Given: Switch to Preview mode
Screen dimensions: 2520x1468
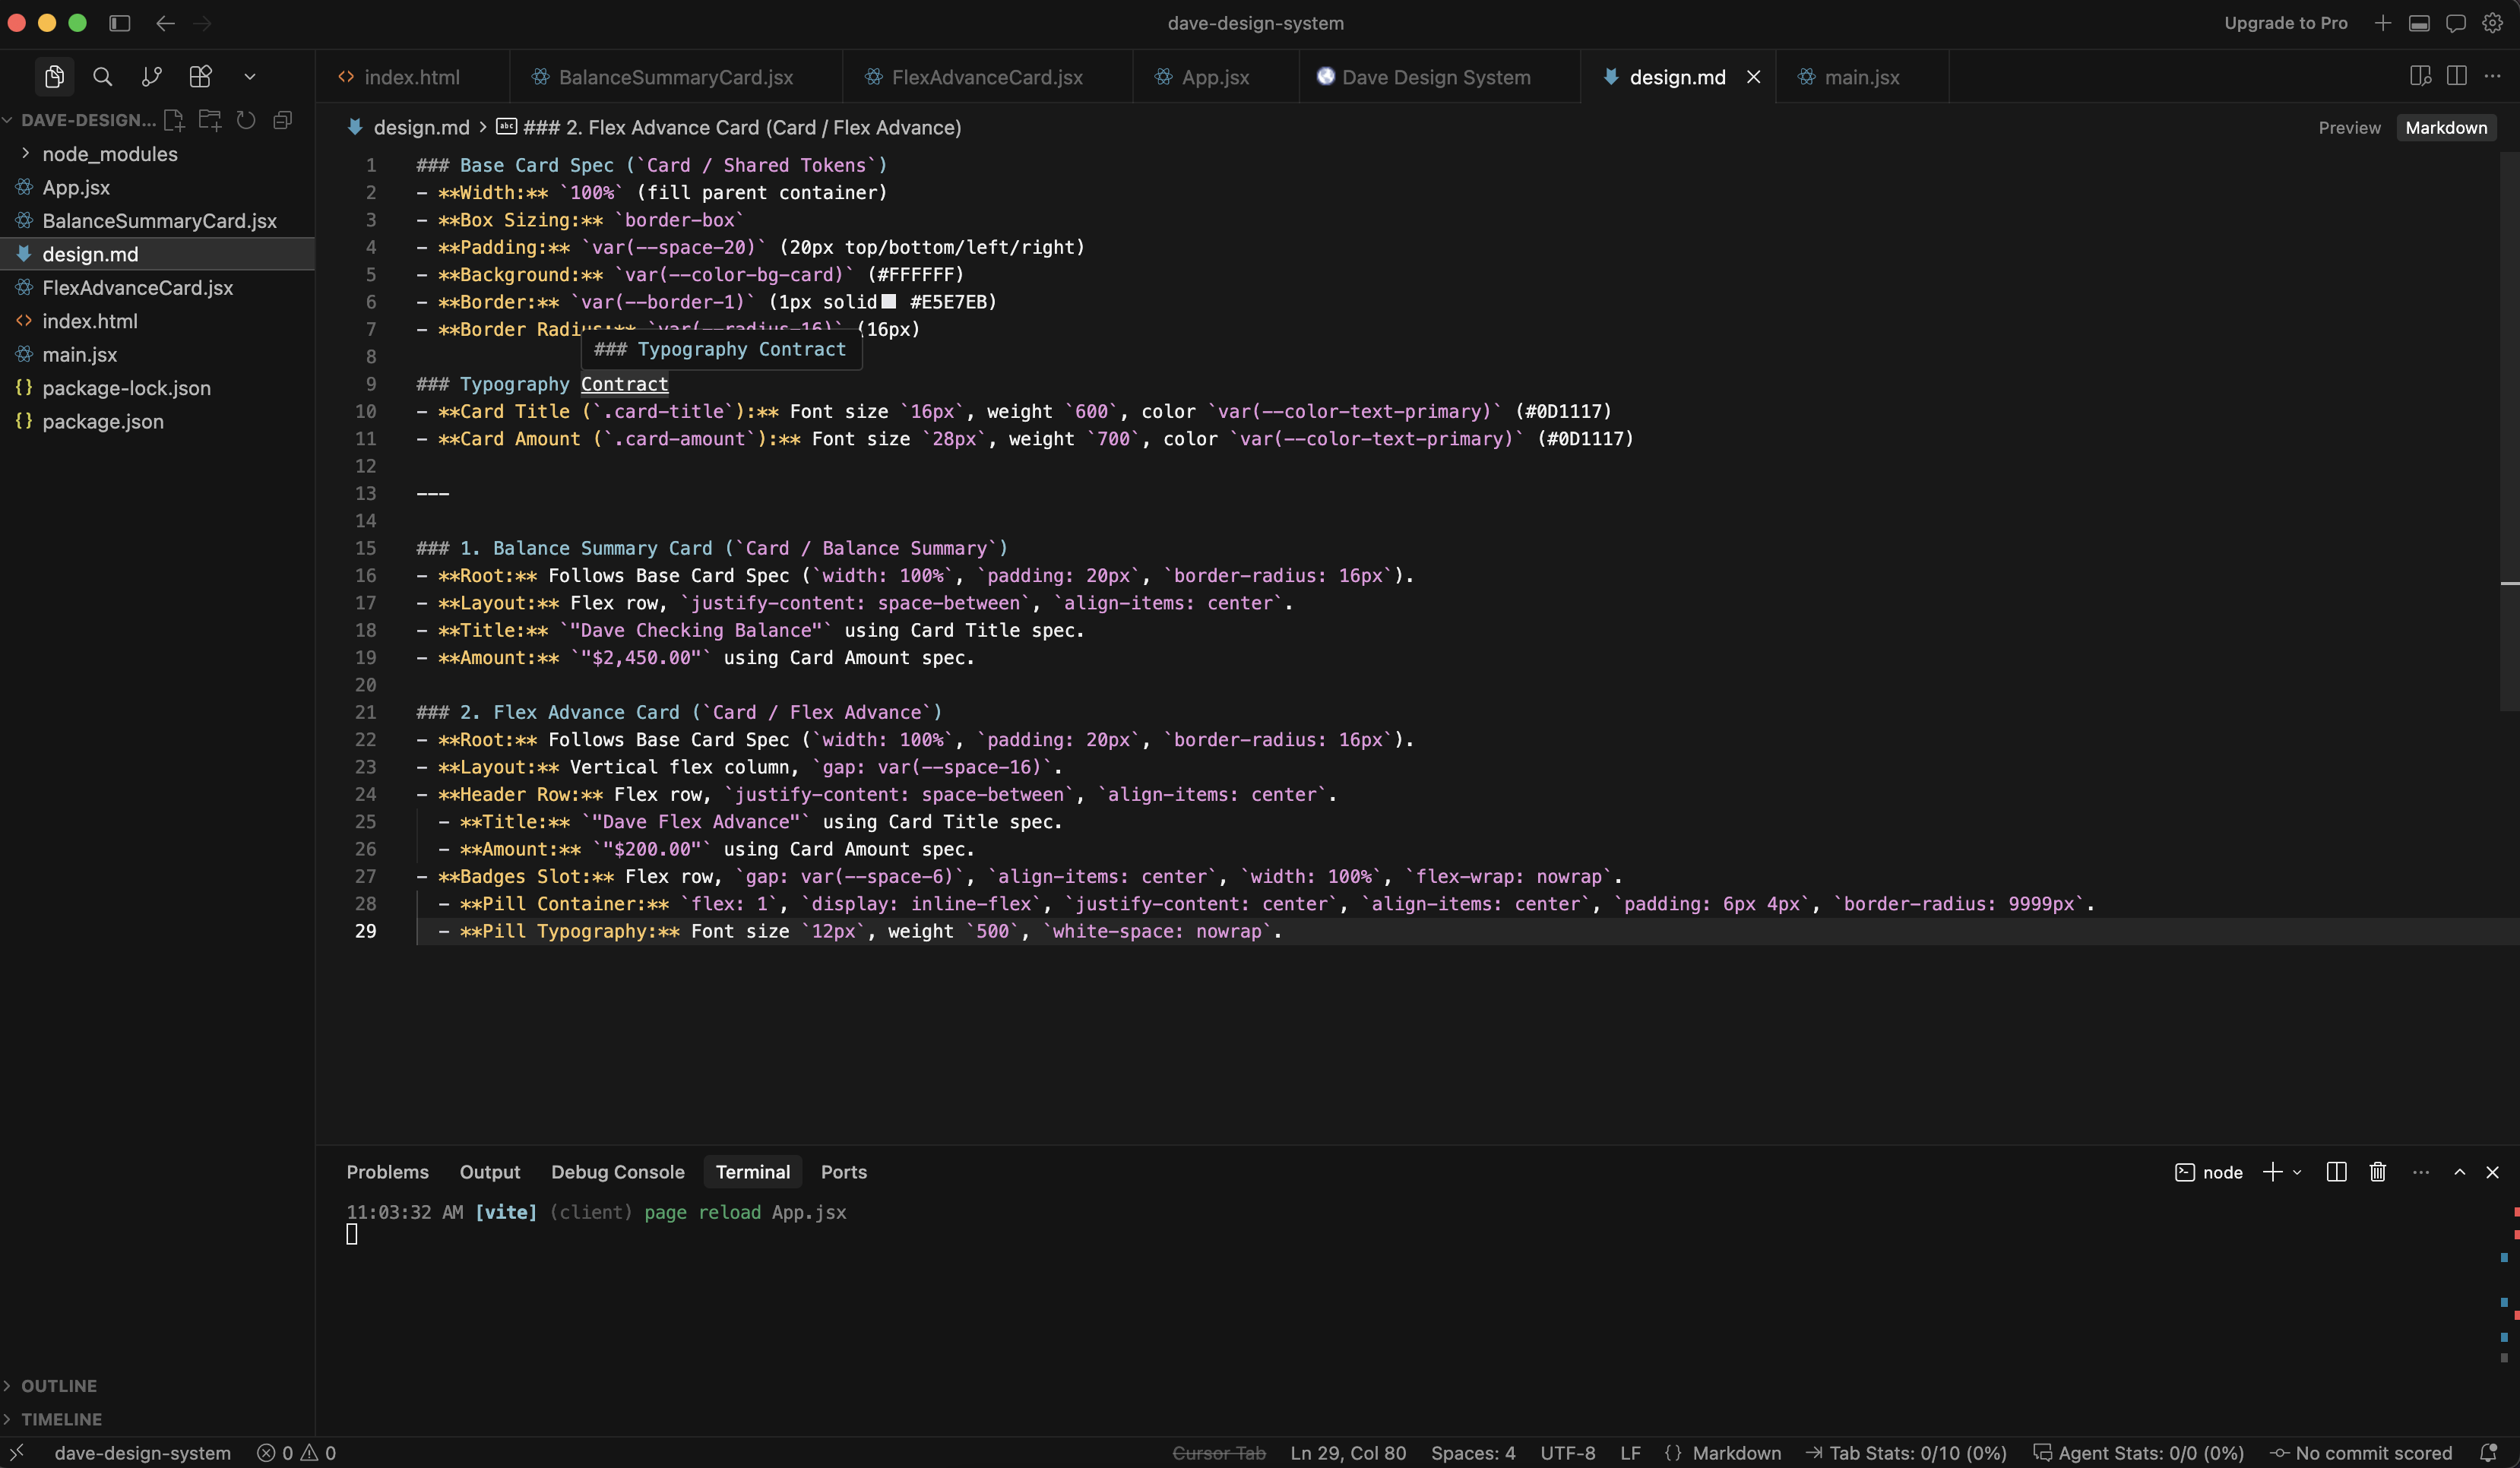Looking at the screenshot, I should [2349, 128].
